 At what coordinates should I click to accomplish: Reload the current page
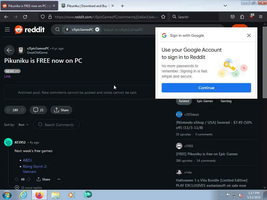(x=25, y=17)
